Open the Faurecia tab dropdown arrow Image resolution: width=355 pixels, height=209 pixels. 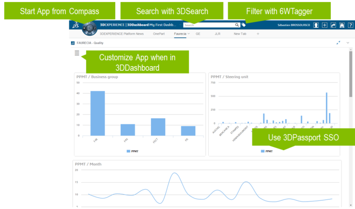tap(189, 34)
